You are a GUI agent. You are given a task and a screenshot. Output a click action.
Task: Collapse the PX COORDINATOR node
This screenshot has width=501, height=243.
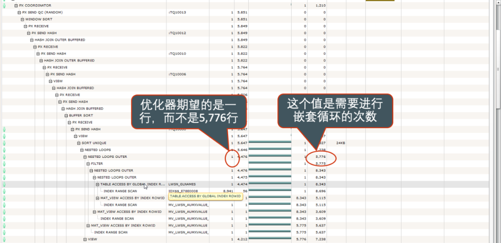[x=16, y=6]
